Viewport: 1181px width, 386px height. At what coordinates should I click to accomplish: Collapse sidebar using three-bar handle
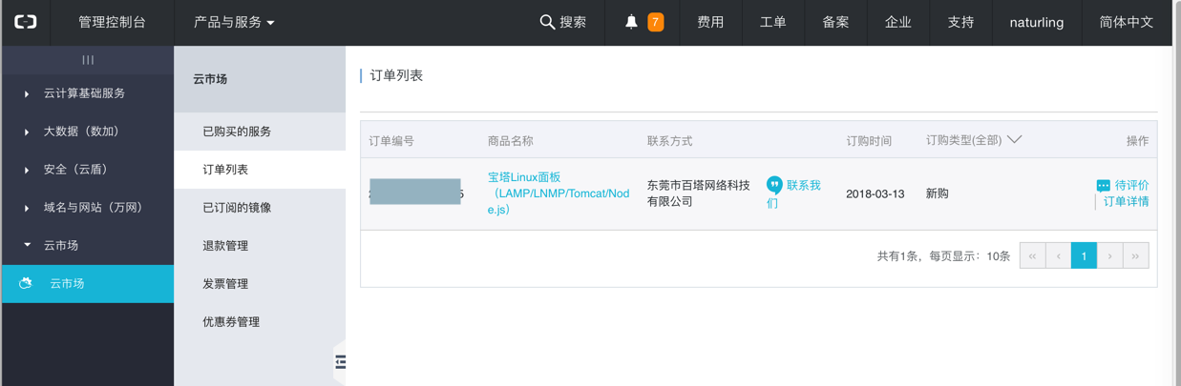point(88,60)
